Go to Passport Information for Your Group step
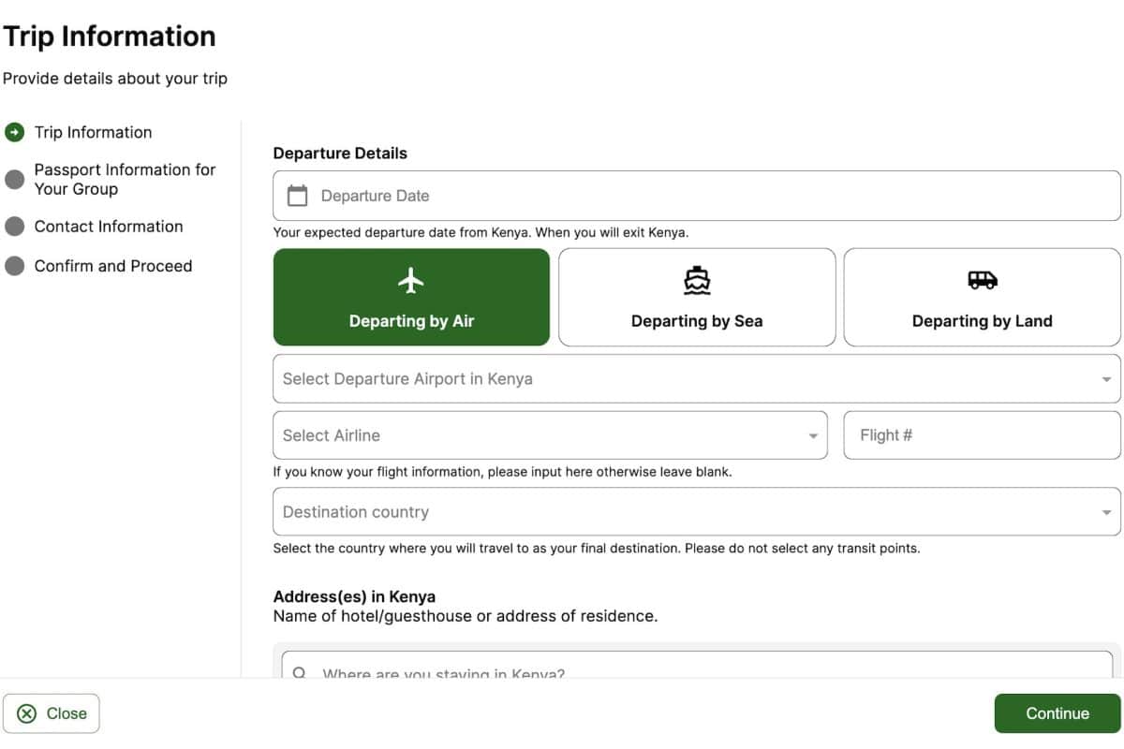The width and height of the screenshot is (1124, 749). coord(125,179)
